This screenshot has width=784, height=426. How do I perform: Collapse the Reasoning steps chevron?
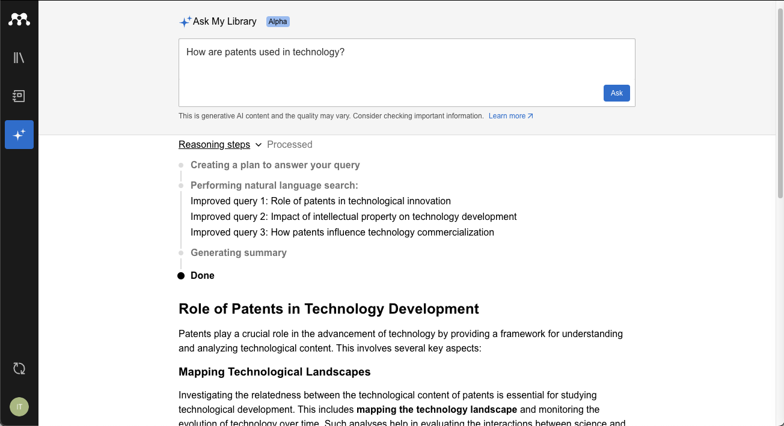tap(259, 145)
